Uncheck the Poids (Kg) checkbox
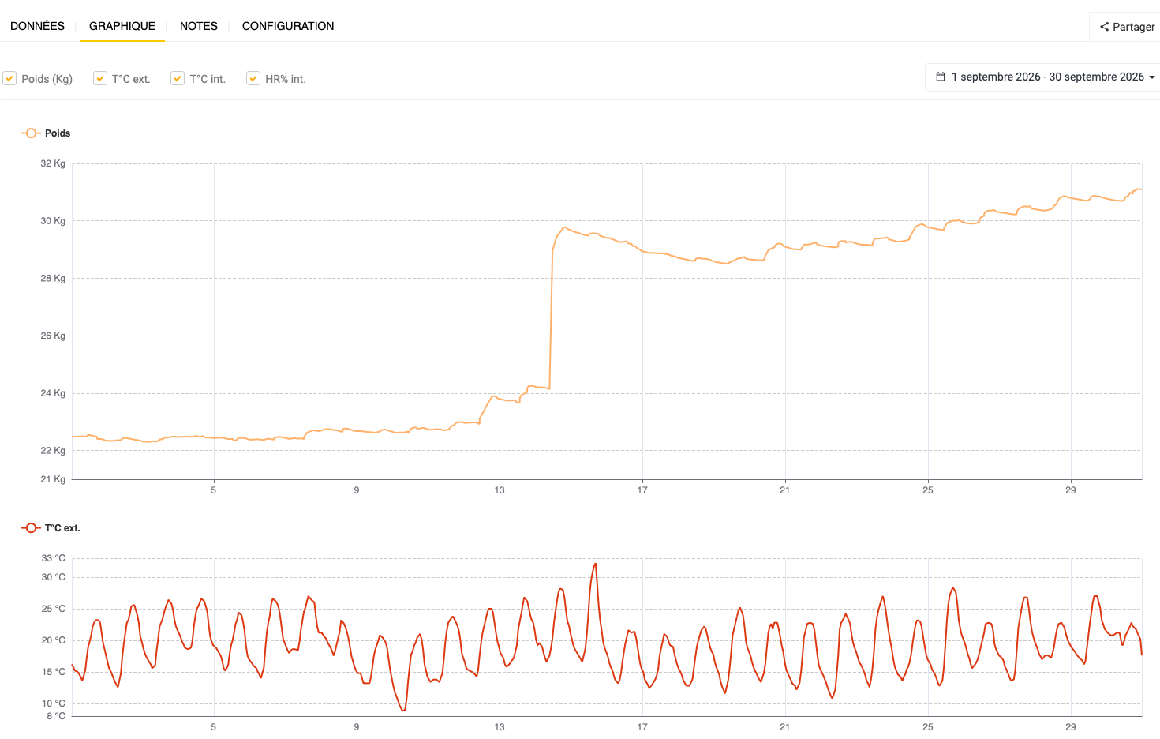 pos(9,78)
